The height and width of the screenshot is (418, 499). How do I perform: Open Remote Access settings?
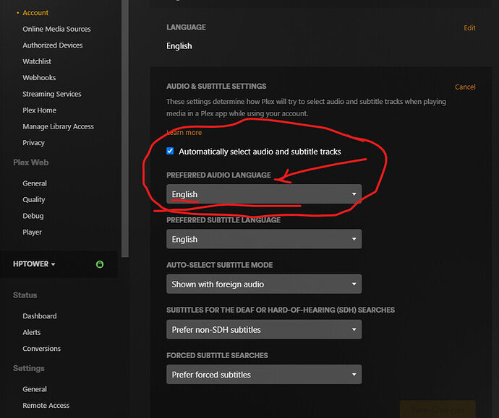46,405
